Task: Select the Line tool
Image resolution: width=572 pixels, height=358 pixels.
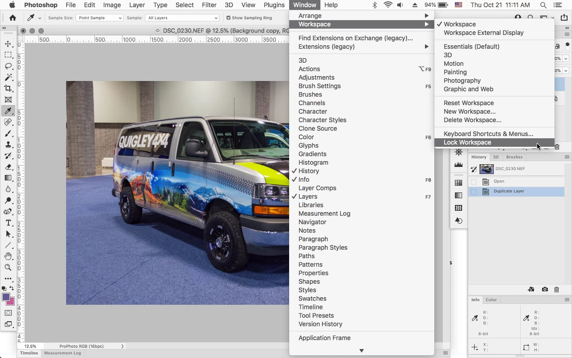Action: 8,245
